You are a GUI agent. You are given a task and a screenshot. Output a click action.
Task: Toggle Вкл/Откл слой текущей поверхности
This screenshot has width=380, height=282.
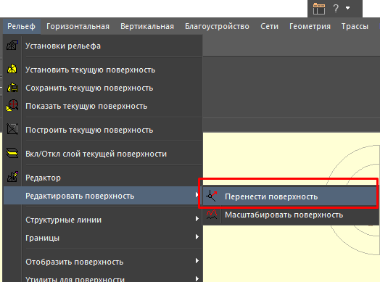(x=103, y=154)
